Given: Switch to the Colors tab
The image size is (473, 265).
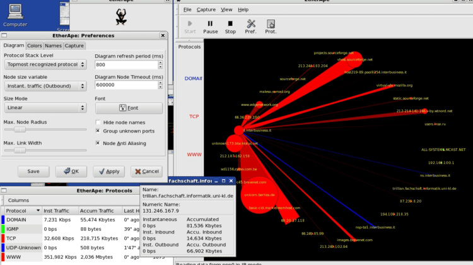Looking at the screenshot, I should (x=35, y=45).
